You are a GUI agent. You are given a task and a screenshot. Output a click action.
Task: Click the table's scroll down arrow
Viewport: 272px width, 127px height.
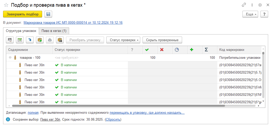pyautogui.click(x=263, y=101)
